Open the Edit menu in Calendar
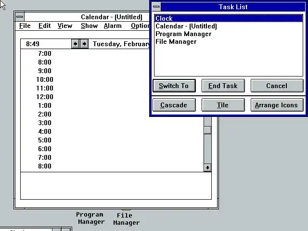The image size is (308, 231). tap(45, 26)
